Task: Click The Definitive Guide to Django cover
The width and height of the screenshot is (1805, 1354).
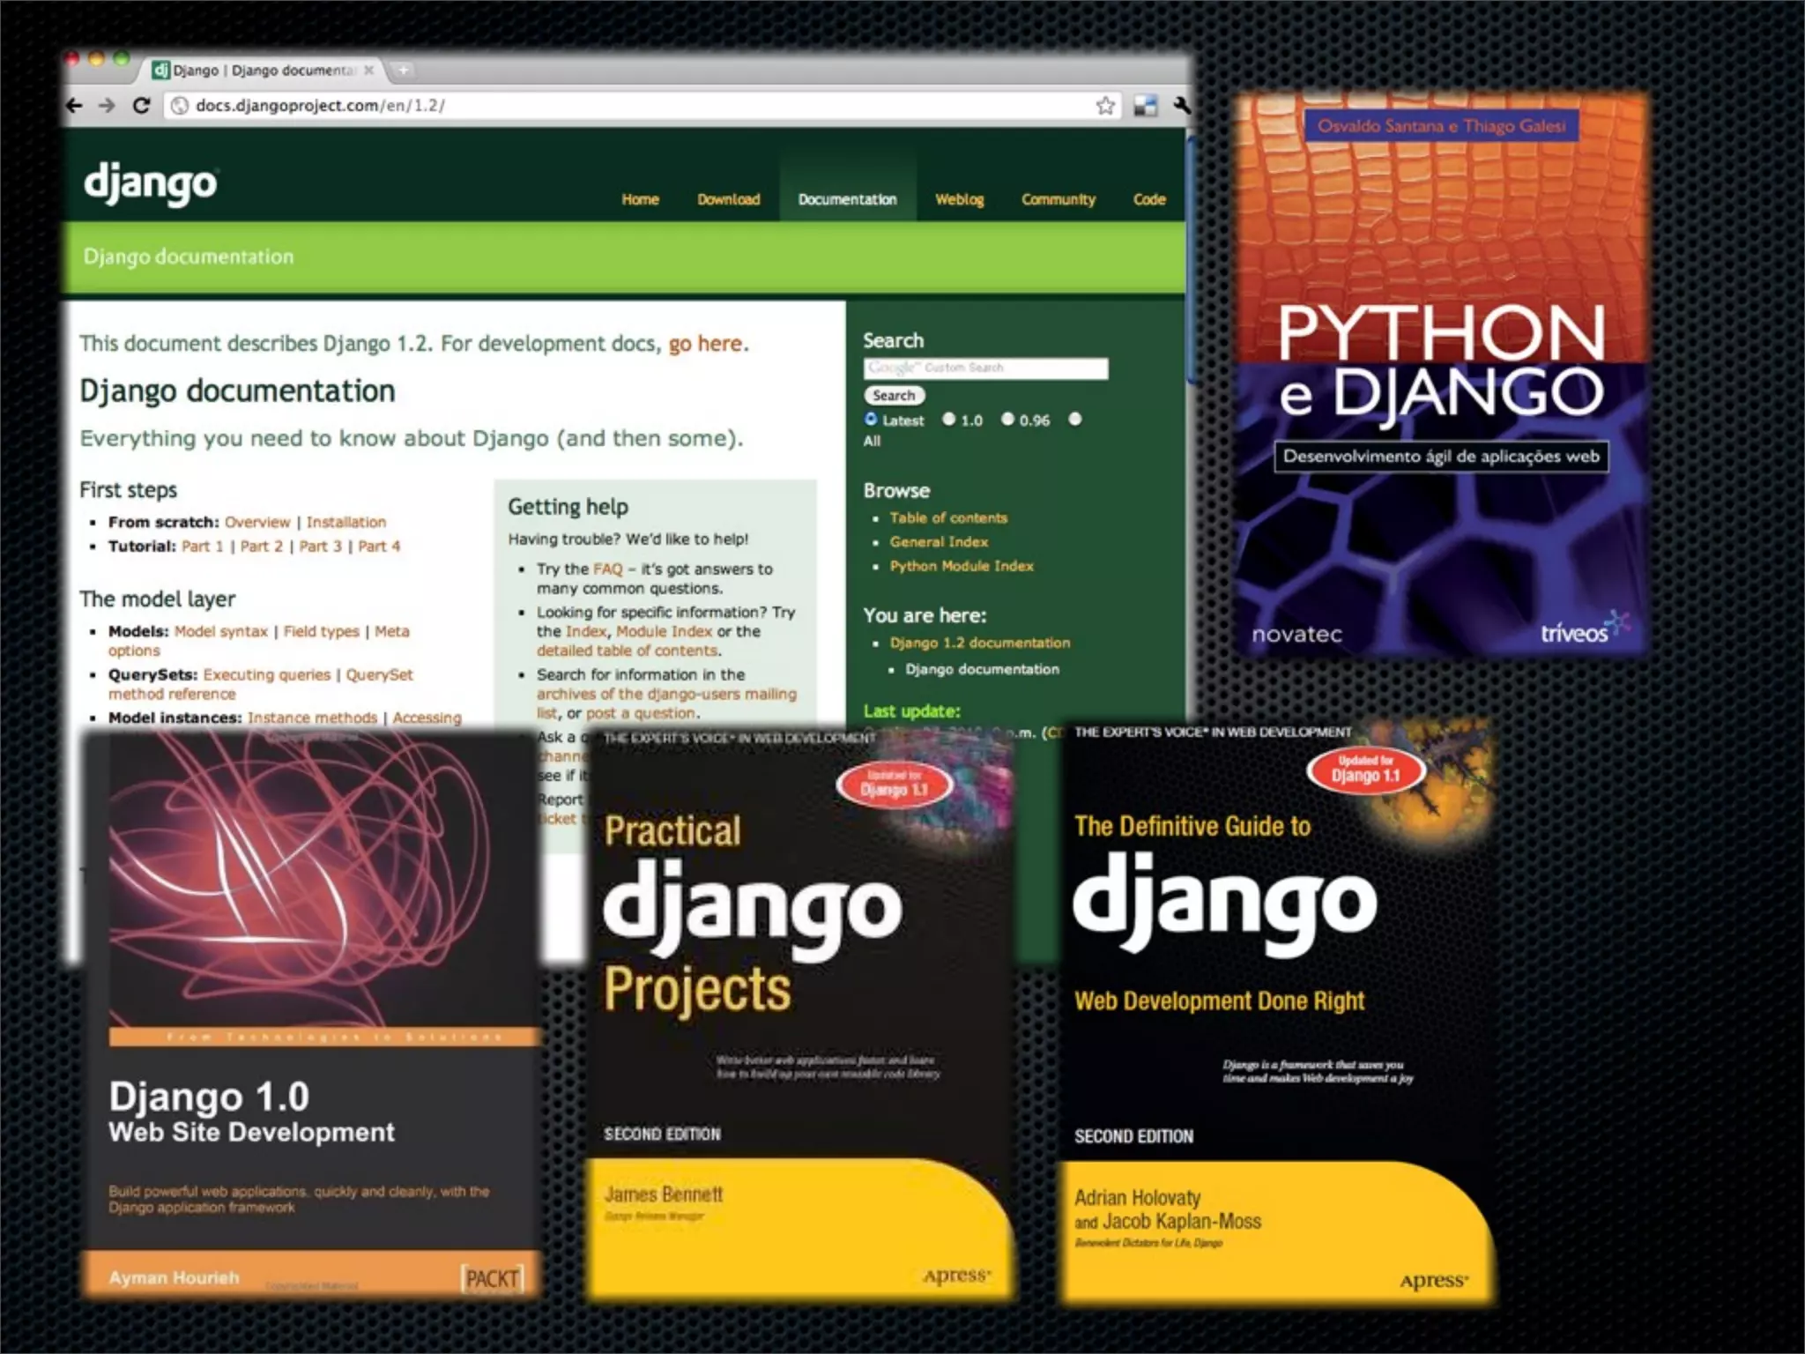Action: click(1278, 1012)
